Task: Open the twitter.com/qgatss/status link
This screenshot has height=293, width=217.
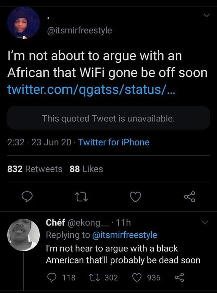Action: click(91, 89)
